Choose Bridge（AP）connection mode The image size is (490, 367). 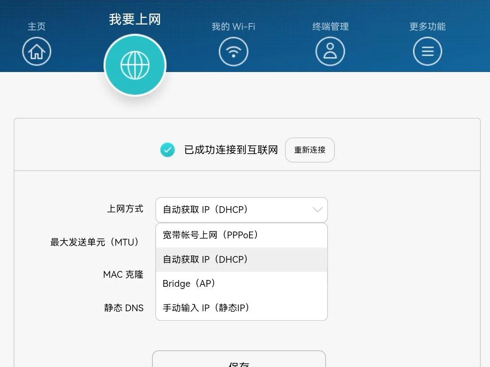189,284
